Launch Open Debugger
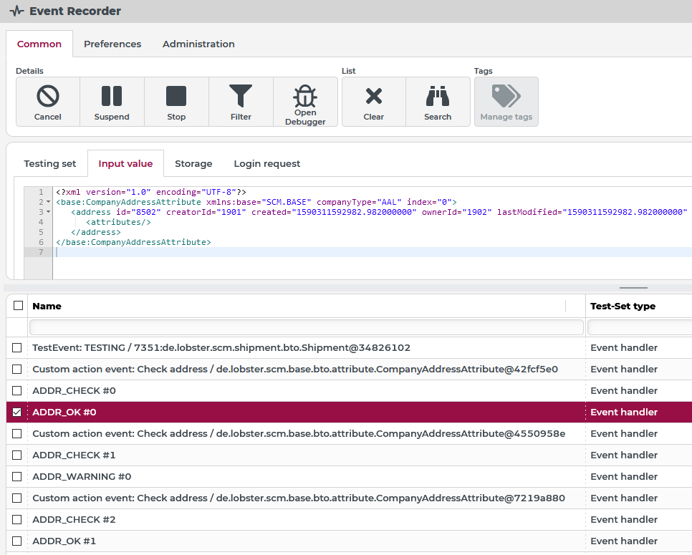The height and width of the screenshot is (555, 692). [305, 102]
